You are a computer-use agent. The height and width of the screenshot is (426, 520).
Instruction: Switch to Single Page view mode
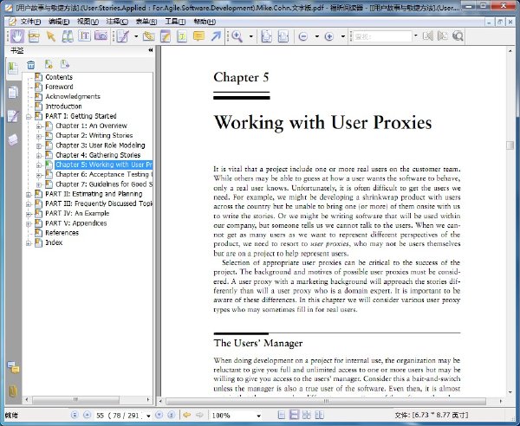tap(282, 415)
